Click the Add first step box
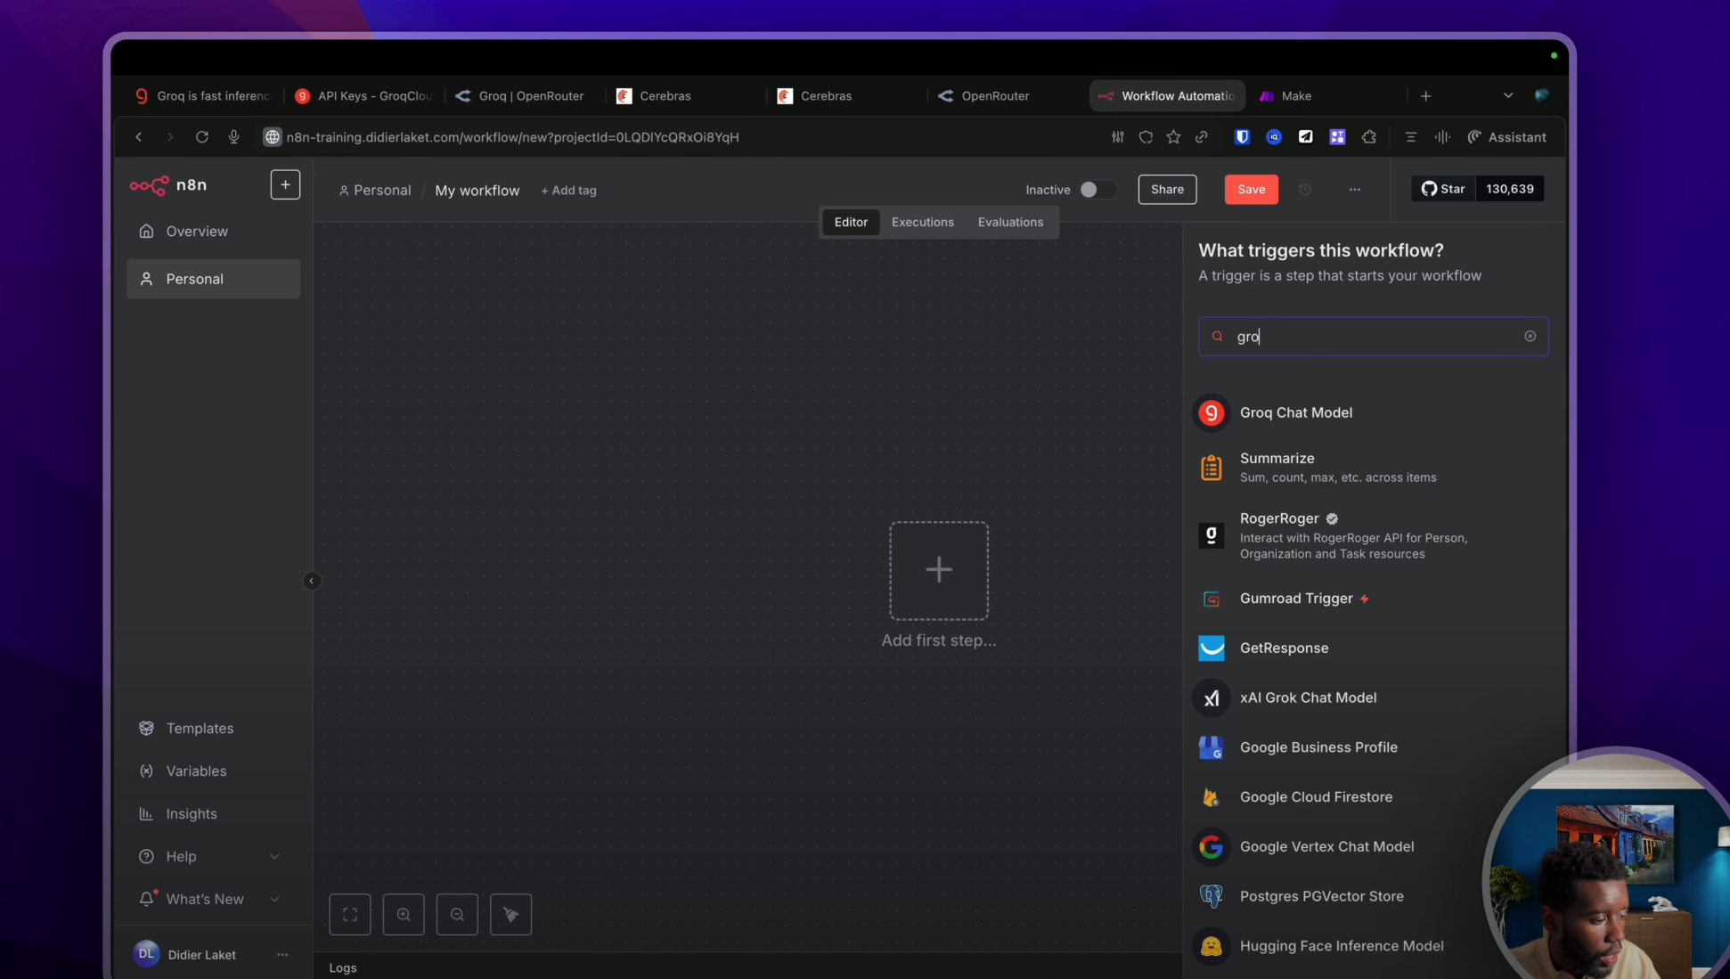This screenshot has height=979, width=1730. pyautogui.click(x=939, y=571)
